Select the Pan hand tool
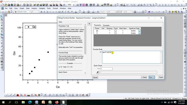The height and width of the screenshot is (105, 187). click(x=2, y=55)
